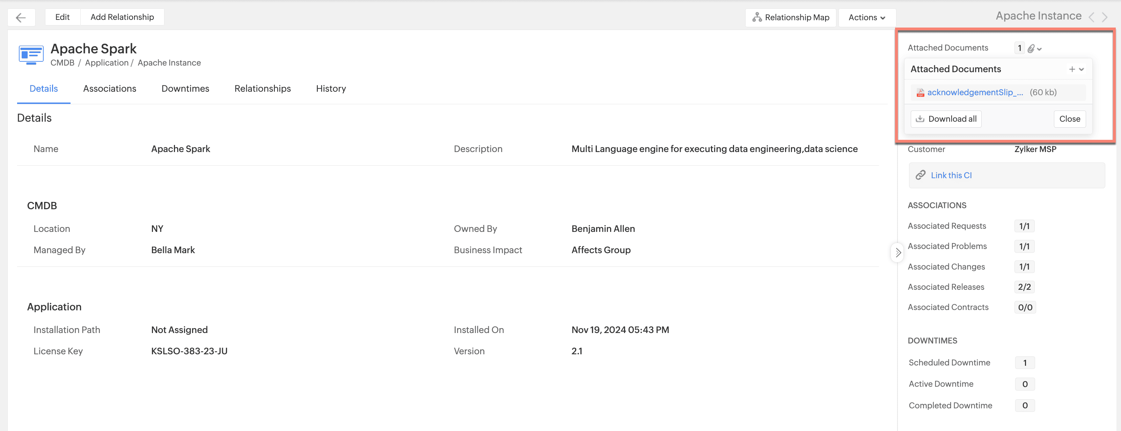
Task: Close the Attached Documents popup
Action: (1069, 119)
